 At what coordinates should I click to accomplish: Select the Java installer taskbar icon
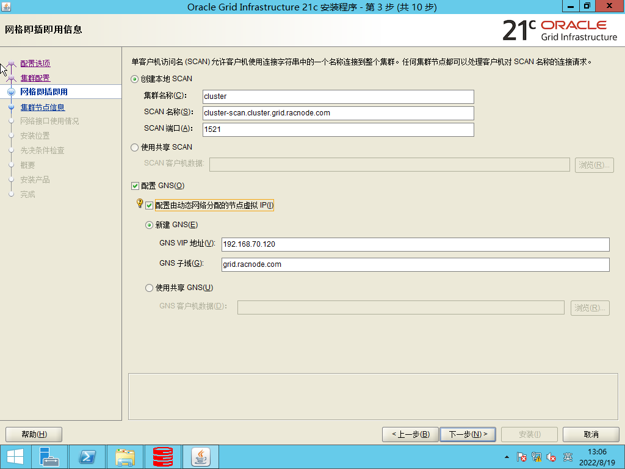200,457
